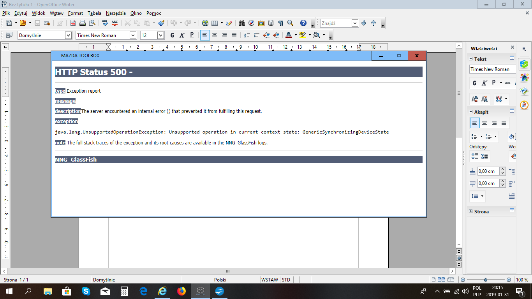Click the Znajdź search field
Screen dimensions: 532x299
(x=336, y=23)
